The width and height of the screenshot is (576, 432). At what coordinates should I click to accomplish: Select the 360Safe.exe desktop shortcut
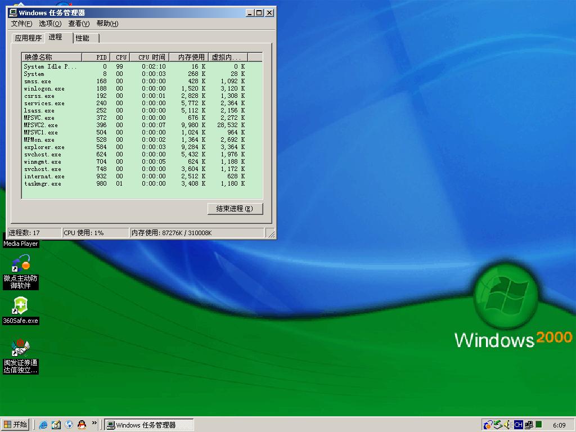point(21,310)
